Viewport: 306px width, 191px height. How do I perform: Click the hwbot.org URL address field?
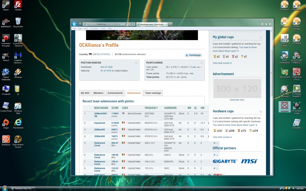click(103, 24)
